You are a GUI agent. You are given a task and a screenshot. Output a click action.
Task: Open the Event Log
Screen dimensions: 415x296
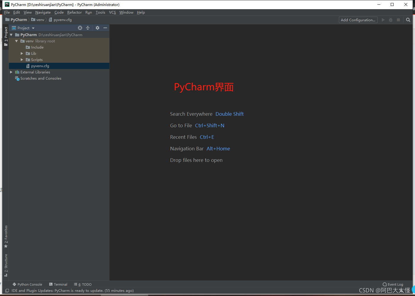tap(393, 284)
